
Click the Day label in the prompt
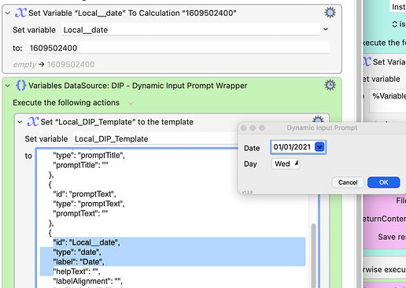(250, 164)
